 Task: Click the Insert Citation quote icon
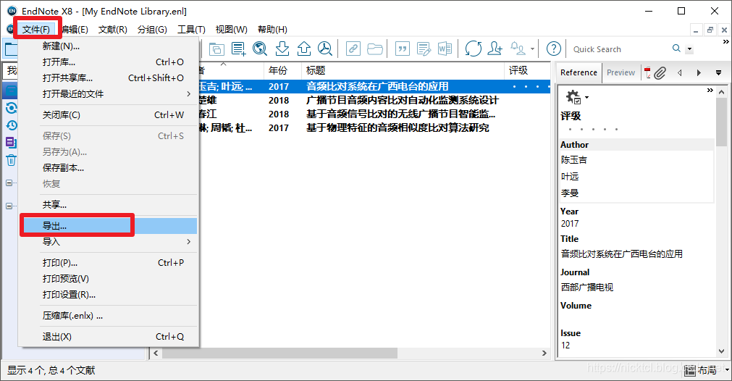[x=403, y=49]
